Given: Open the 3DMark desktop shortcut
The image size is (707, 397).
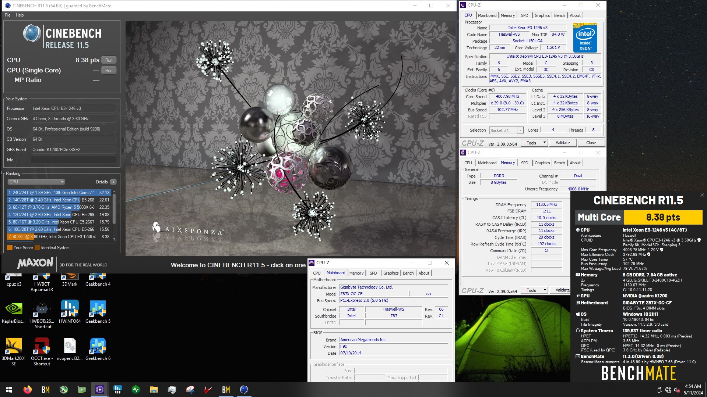Looking at the screenshot, I should coord(70,280).
